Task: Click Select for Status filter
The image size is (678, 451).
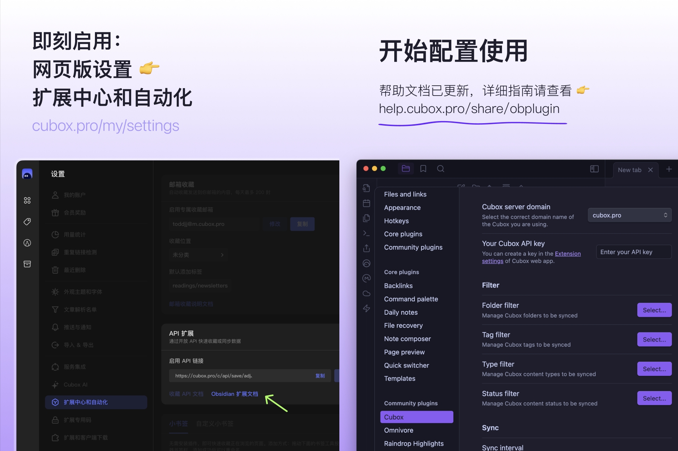Action: pyautogui.click(x=654, y=398)
